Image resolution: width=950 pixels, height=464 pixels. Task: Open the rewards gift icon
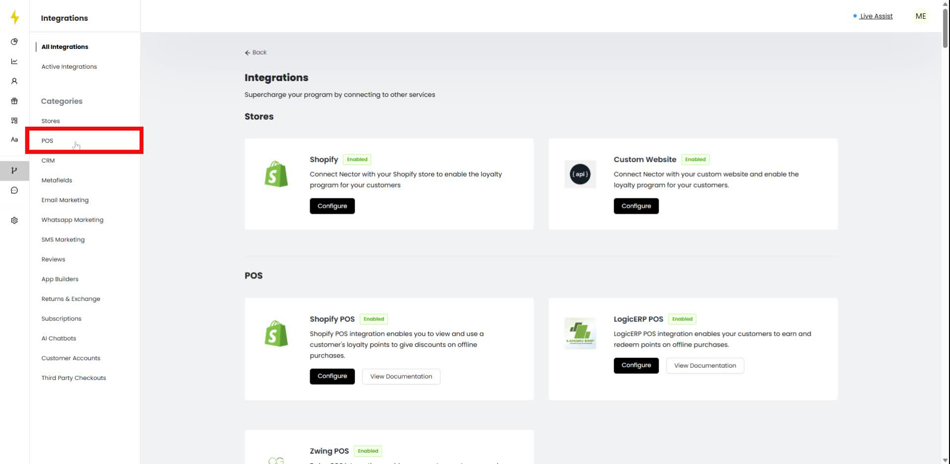coord(14,100)
